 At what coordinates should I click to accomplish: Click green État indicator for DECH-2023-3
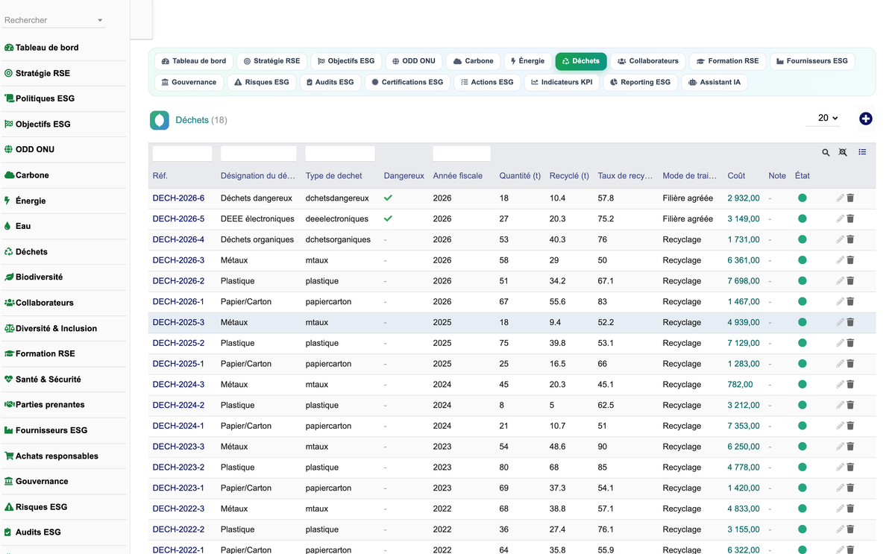[803, 447]
